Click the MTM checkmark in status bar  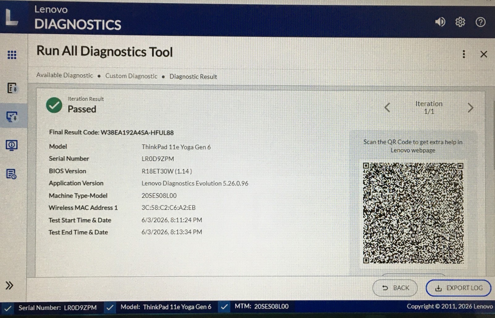point(224,307)
